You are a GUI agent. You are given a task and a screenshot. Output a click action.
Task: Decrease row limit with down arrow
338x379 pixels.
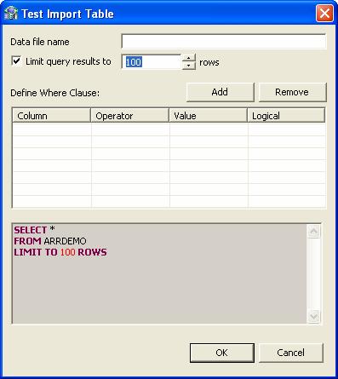click(x=188, y=66)
